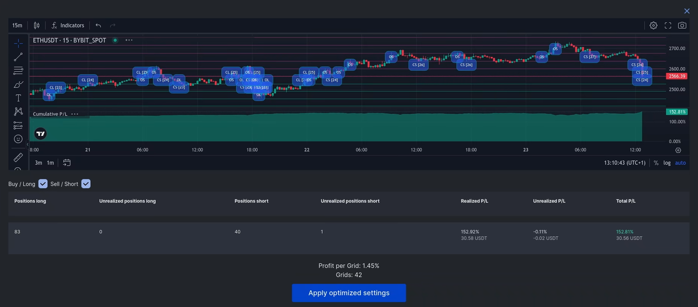This screenshot has height=307, width=698.
Task: Click the Profit per Grid: 1.45% text
Action: click(x=349, y=266)
